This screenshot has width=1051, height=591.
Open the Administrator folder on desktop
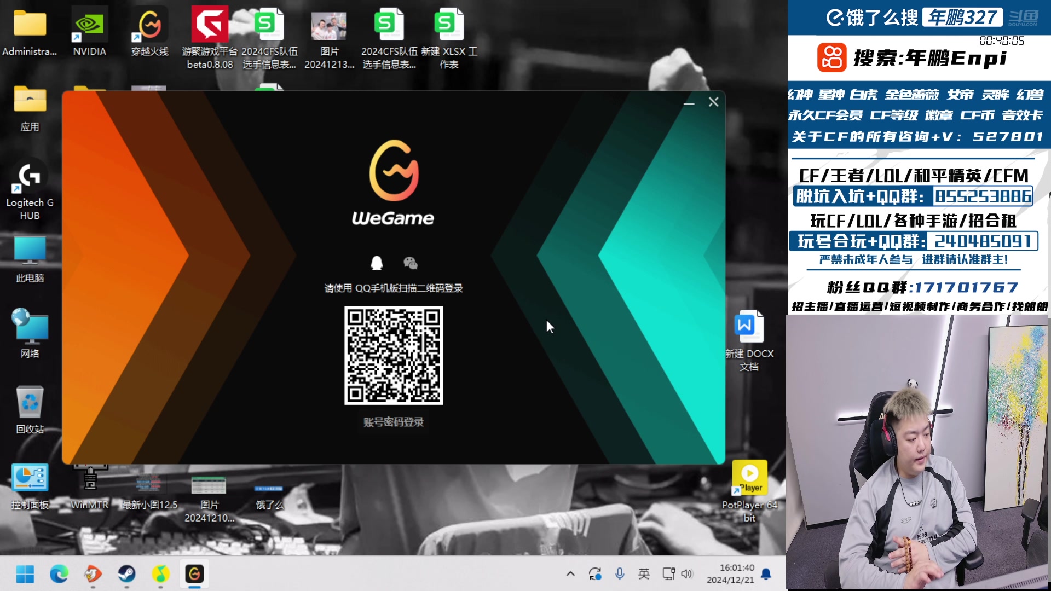tap(30, 33)
